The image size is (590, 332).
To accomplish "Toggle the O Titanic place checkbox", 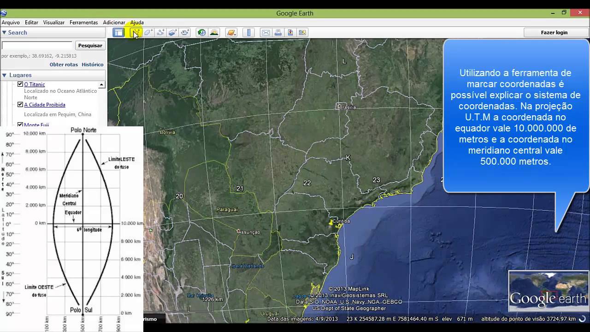I will coord(20,84).
